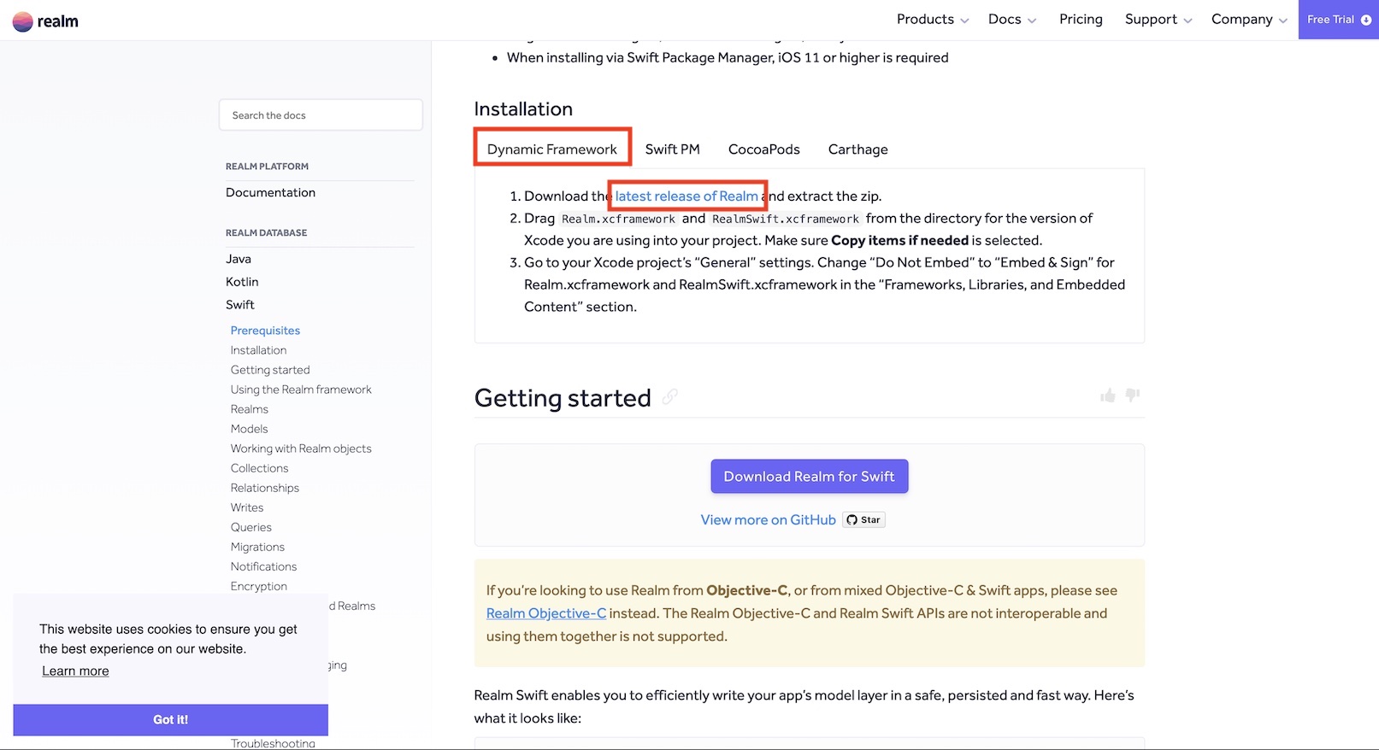
Task: Give the Getting started section a thumbs up
Action: pos(1108,395)
